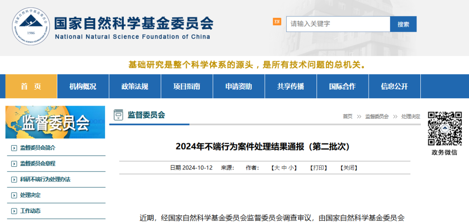Viewport: 469px width, 224px height.
Task: Click arrow icon beside 处理决定
Action: tap(14, 195)
